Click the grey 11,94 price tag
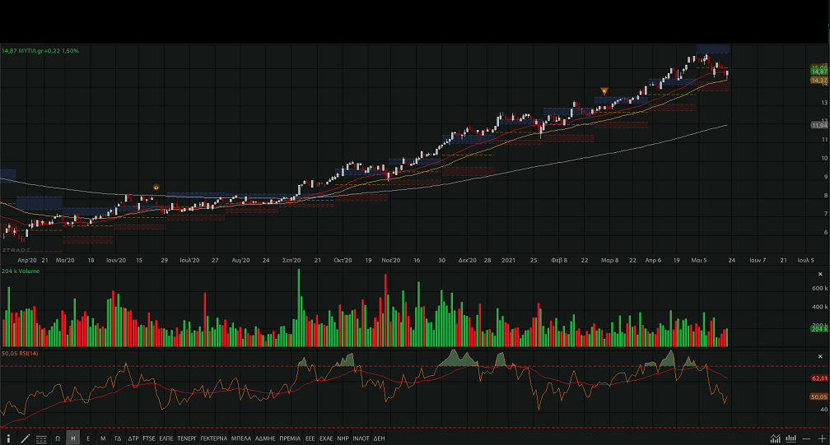 (x=818, y=125)
